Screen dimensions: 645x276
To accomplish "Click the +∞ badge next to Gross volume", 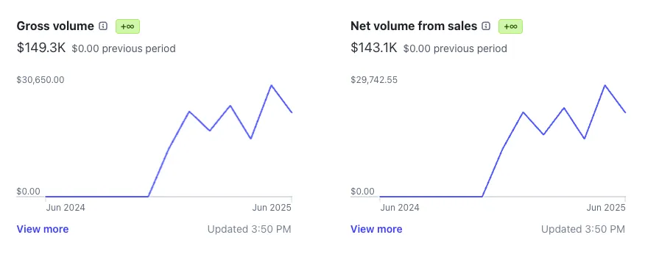I will [x=127, y=26].
